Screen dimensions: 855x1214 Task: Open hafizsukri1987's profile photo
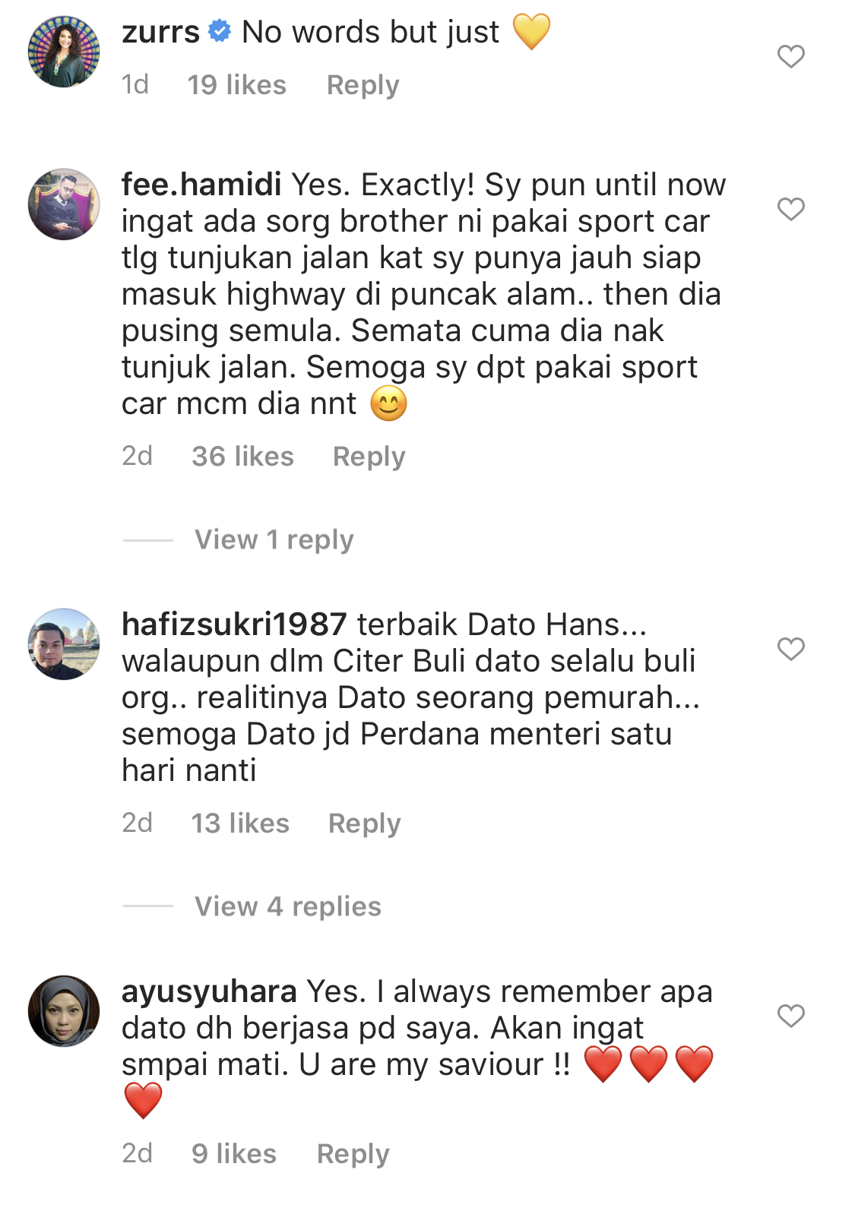pos(64,644)
